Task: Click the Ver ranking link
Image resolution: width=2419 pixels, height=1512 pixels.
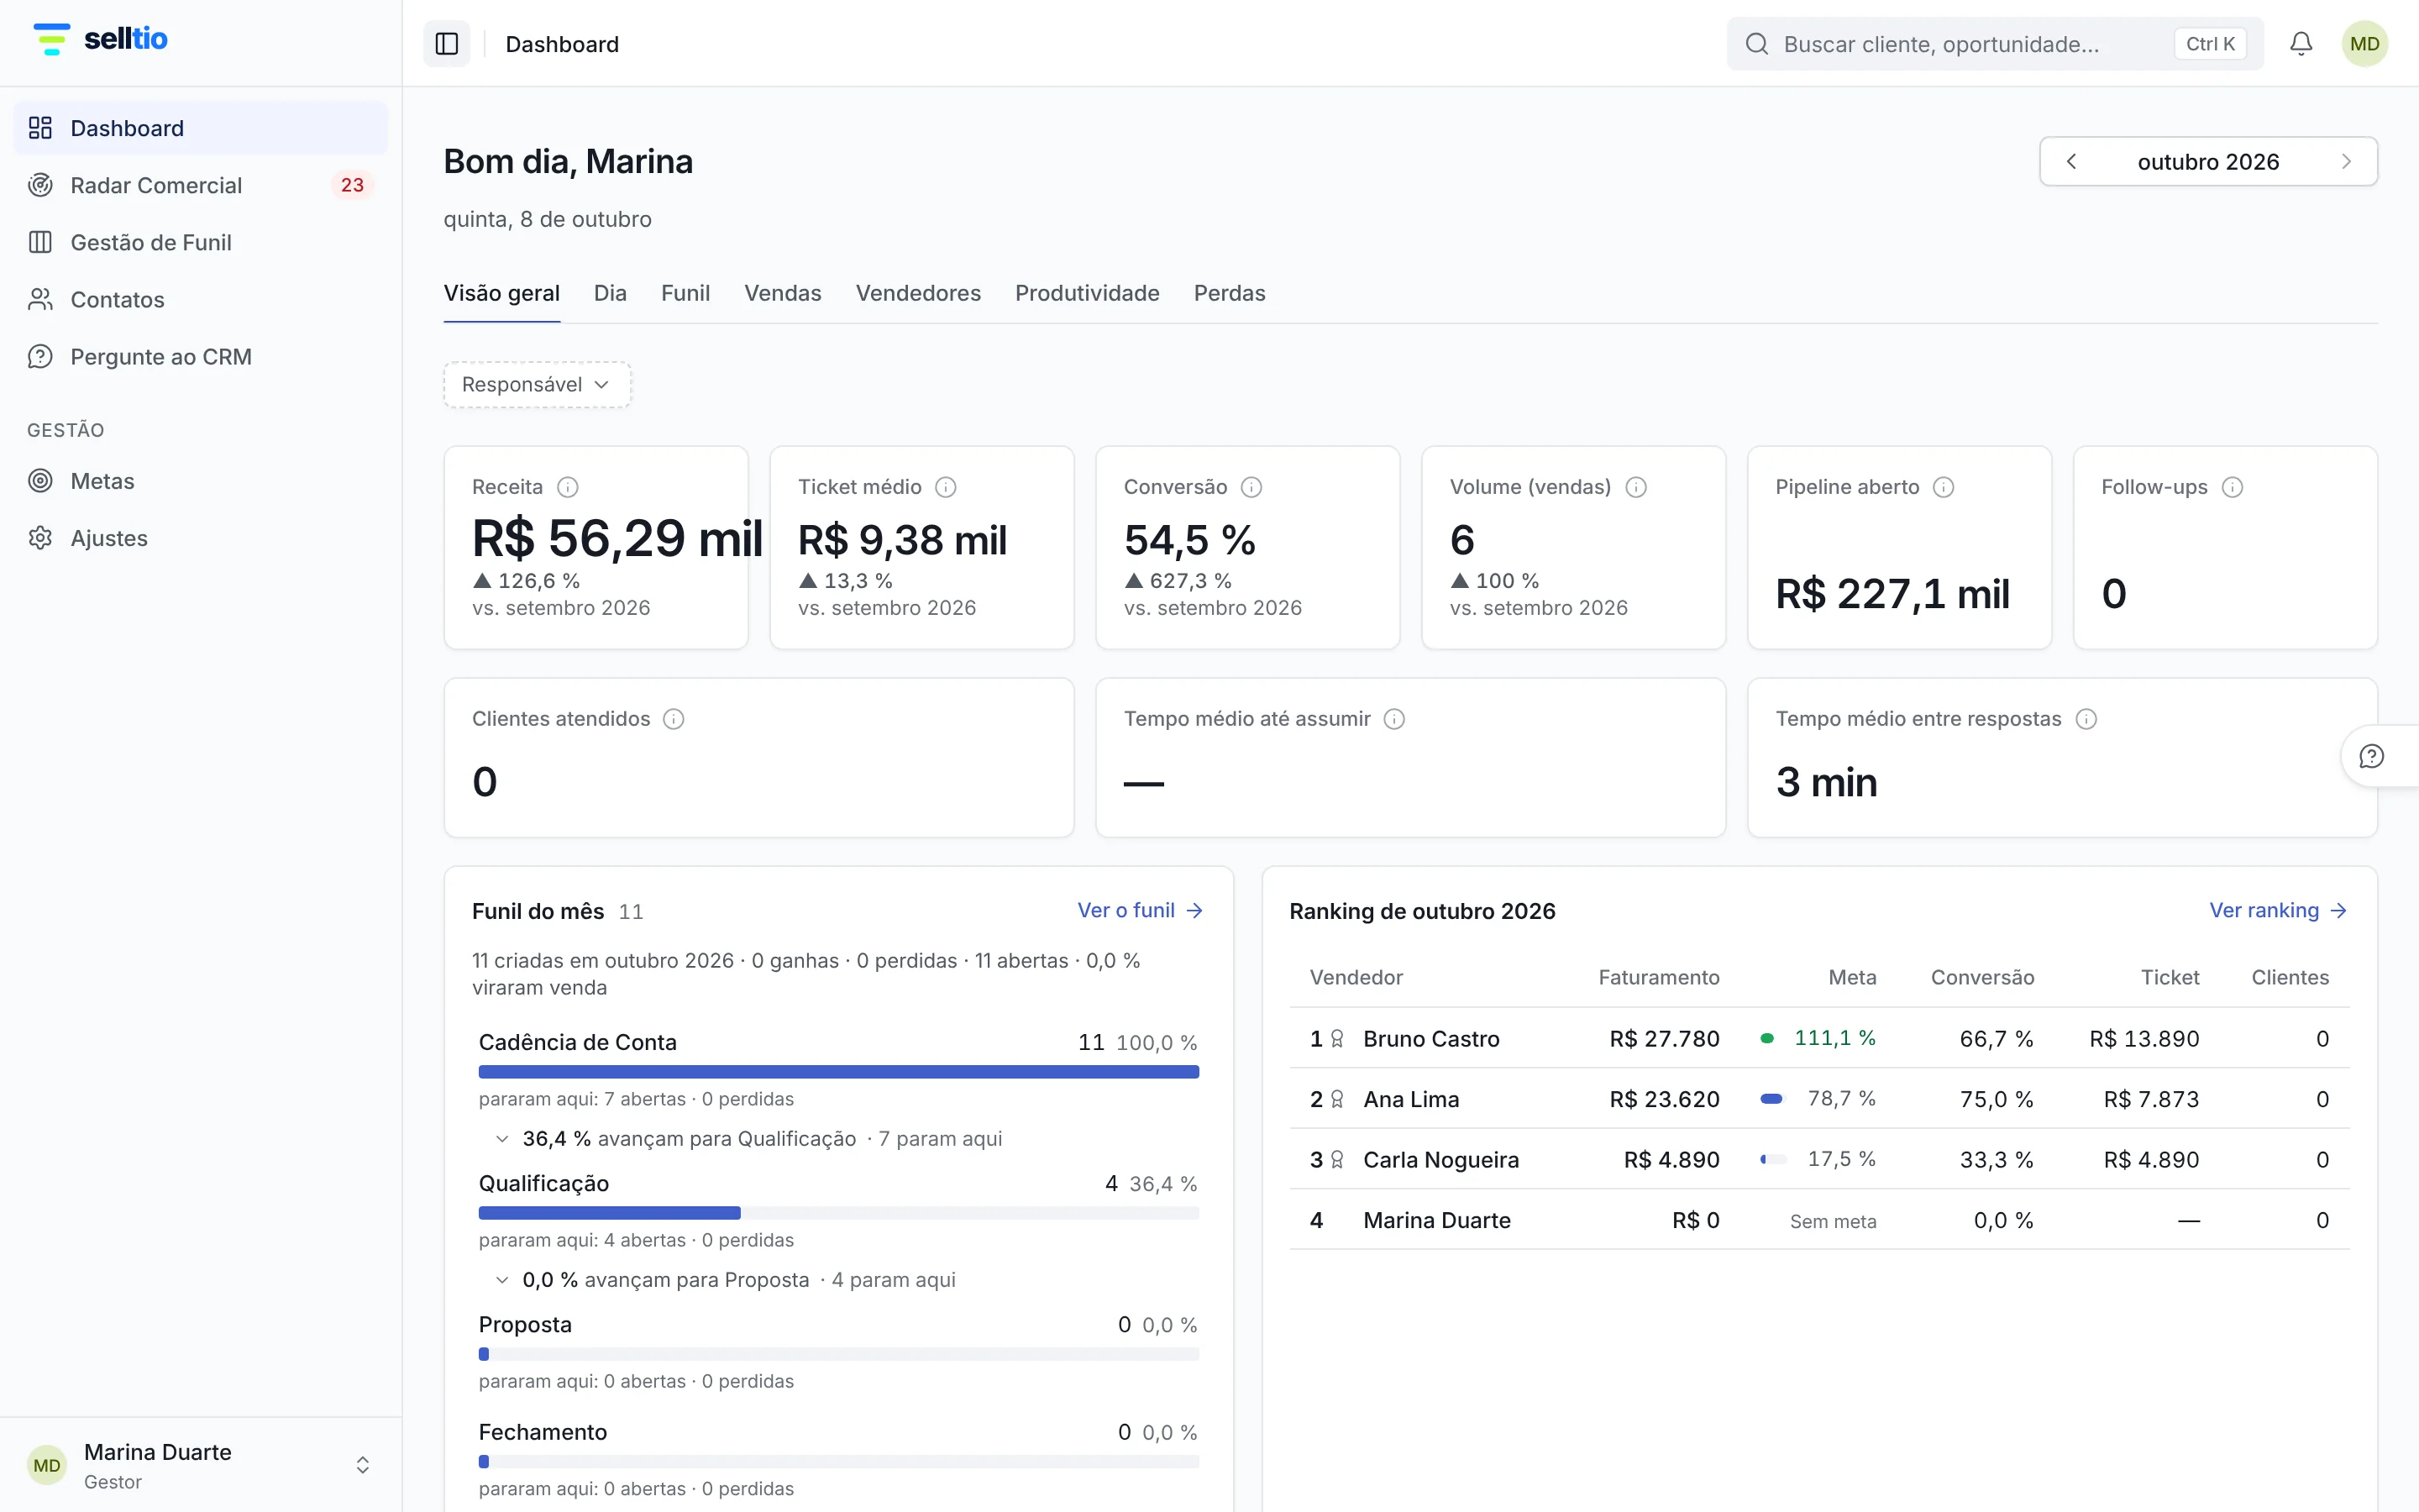Action: tap(2278, 910)
